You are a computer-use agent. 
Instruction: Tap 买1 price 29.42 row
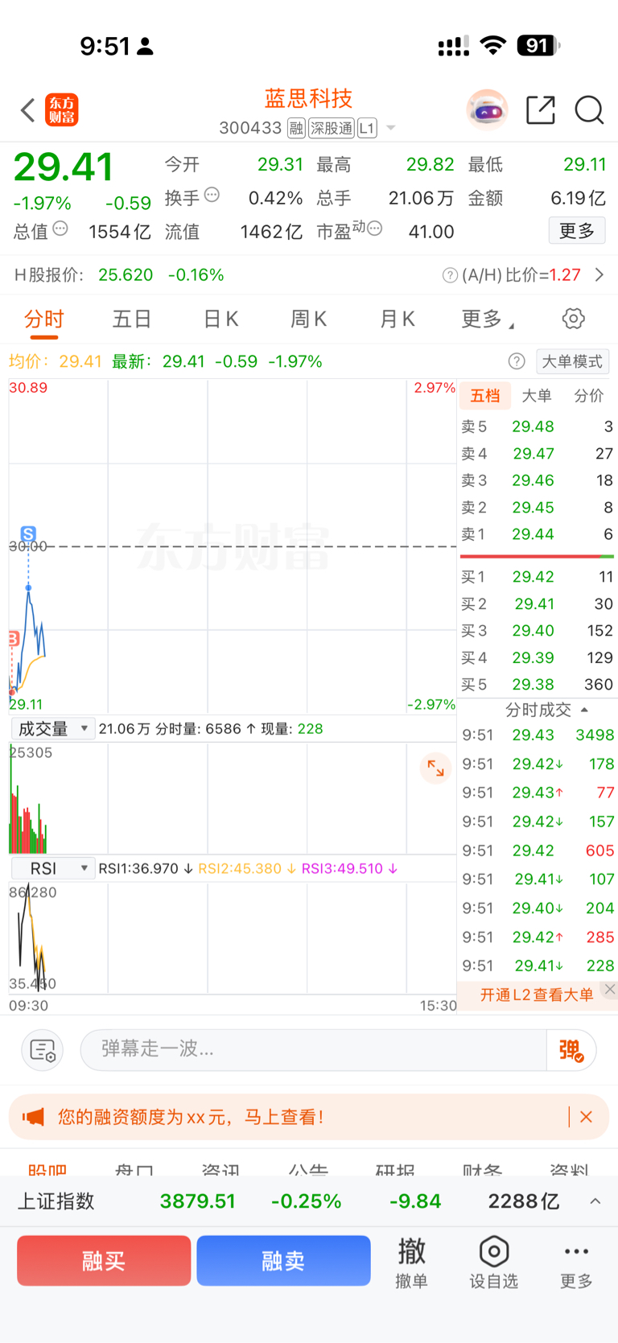[x=537, y=577]
